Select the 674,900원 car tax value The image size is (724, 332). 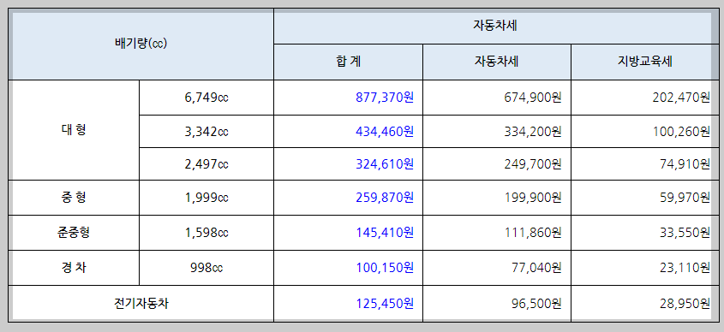click(x=533, y=98)
